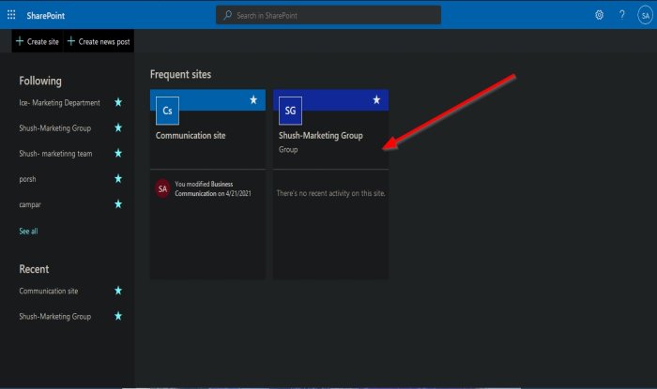Unfollow Ice- Marketing Department via its star

coord(118,102)
